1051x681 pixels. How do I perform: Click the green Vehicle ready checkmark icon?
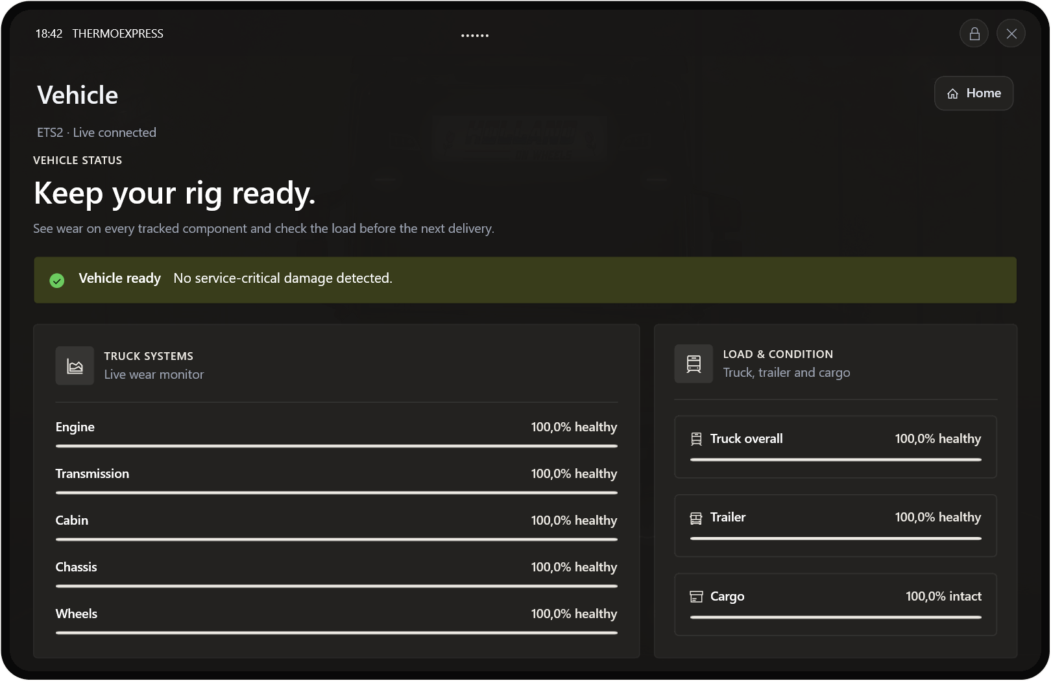(x=57, y=280)
